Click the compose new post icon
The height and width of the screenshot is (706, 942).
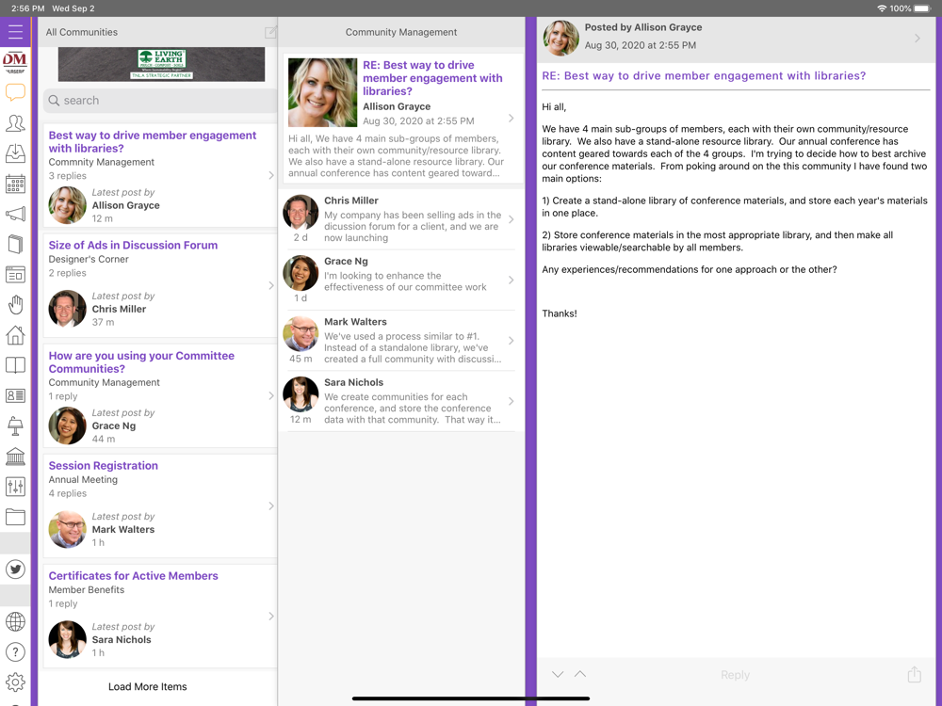(x=270, y=32)
